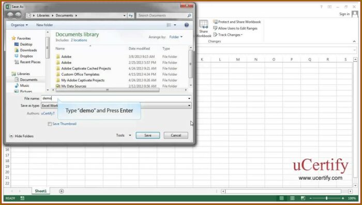Click the file list vertical scrollbar

[191, 64]
